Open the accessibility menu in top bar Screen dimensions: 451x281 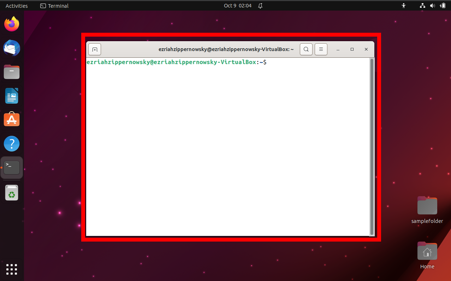point(403,6)
